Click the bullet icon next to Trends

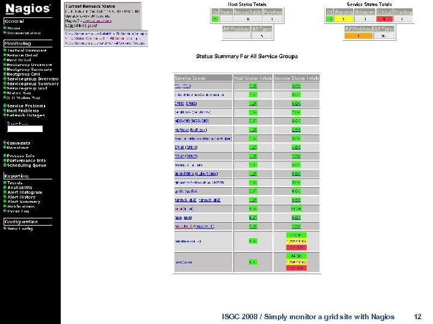coord(5,182)
